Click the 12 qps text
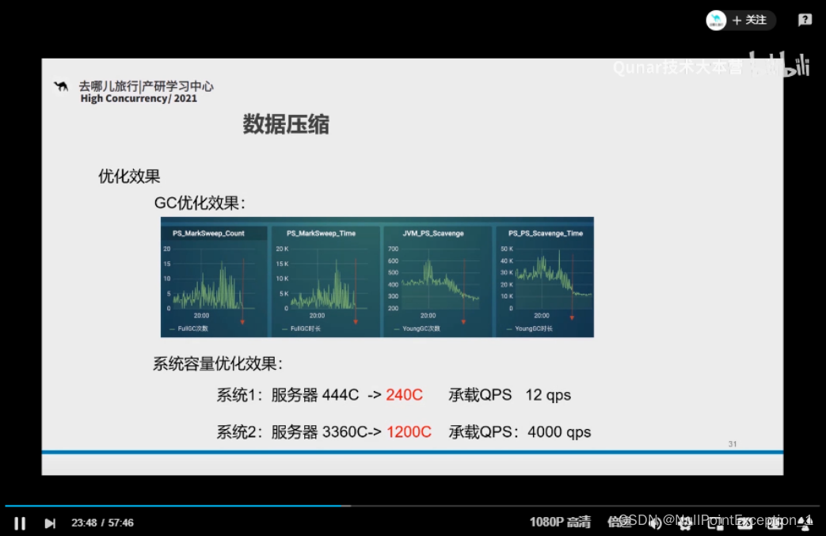This screenshot has width=826, height=536. click(x=548, y=395)
